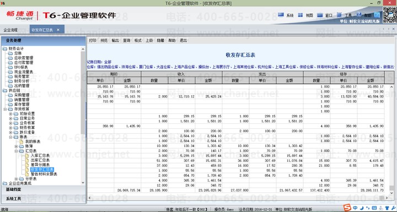Open the 视图 menu icon

pos(301,15)
